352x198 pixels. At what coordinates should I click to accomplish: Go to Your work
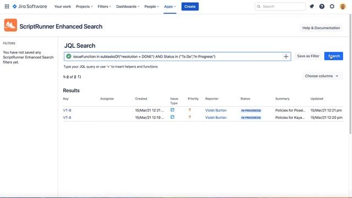(63, 7)
